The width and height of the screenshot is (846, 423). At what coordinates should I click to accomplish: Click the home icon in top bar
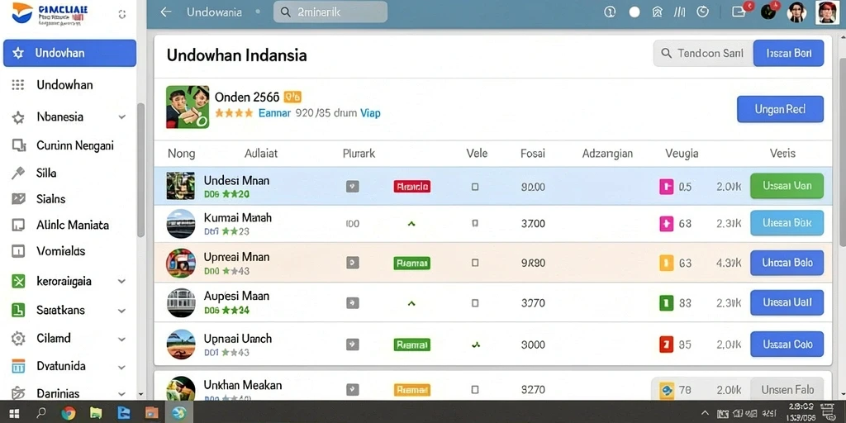pyautogui.click(x=657, y=12)
